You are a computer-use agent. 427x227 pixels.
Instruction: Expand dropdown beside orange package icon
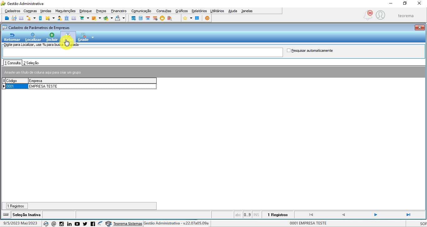[100, 18]
